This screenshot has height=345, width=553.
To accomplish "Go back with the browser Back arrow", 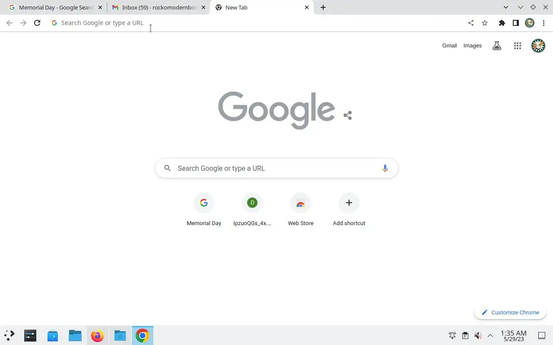I will [10, 23].
